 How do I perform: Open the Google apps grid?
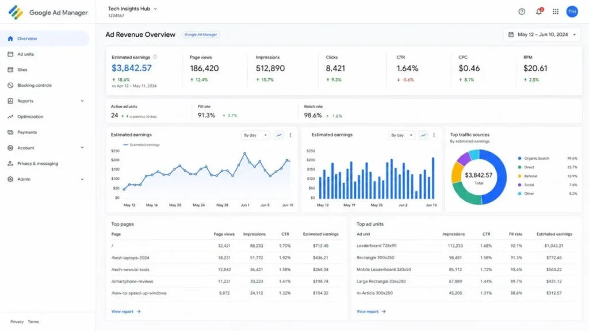tap(555, 11)
